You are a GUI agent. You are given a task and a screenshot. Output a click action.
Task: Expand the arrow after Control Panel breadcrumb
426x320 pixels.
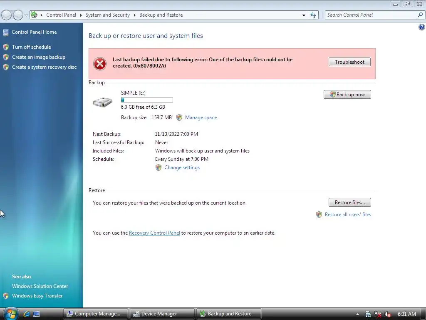(x=81, y=15)
